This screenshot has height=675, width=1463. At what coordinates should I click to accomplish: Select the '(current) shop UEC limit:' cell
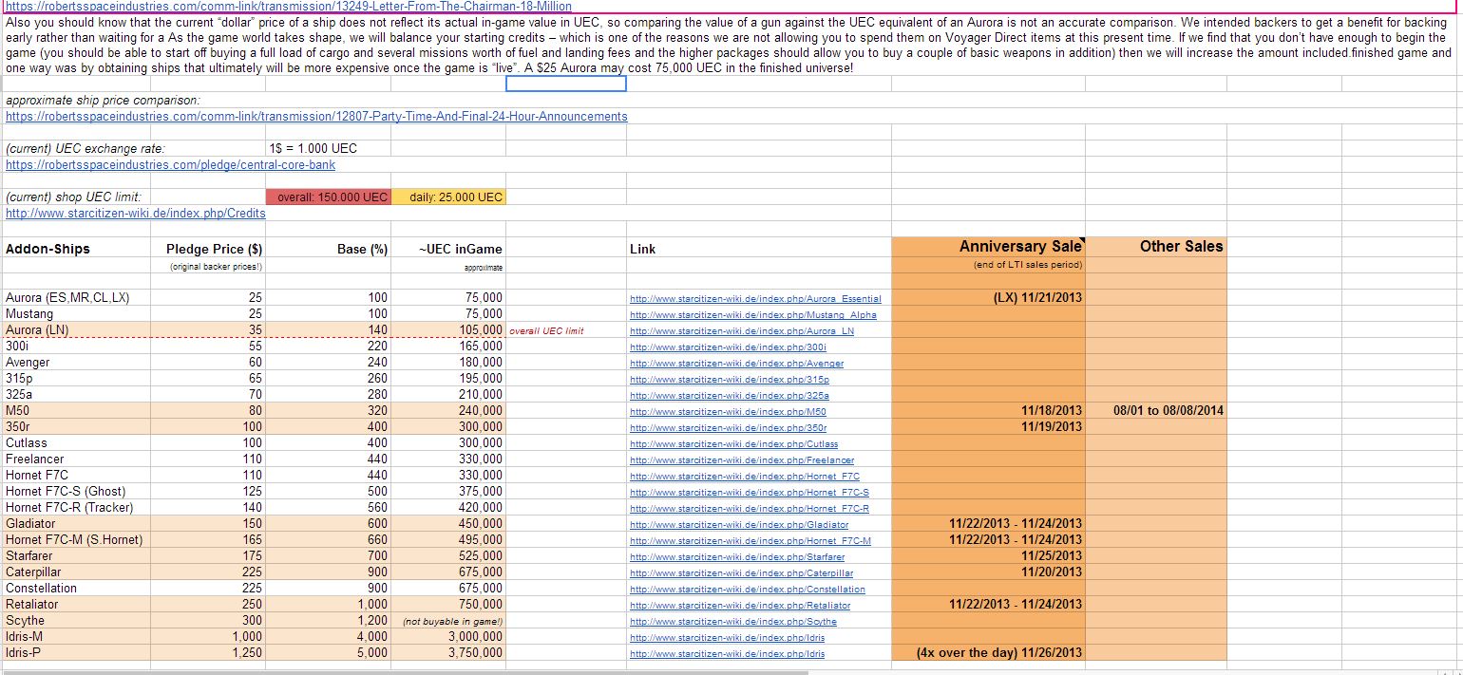pyautogui.click(x=73, y=197)
